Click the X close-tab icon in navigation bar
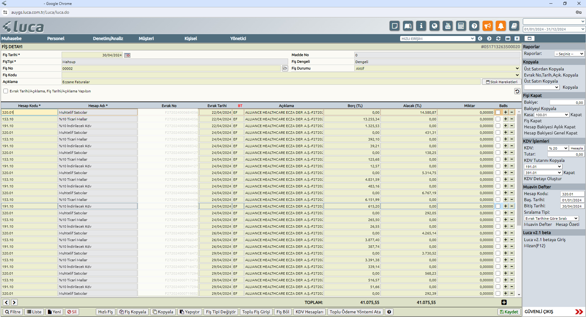Viewport: 586px width, 317px height. (517, 38)
